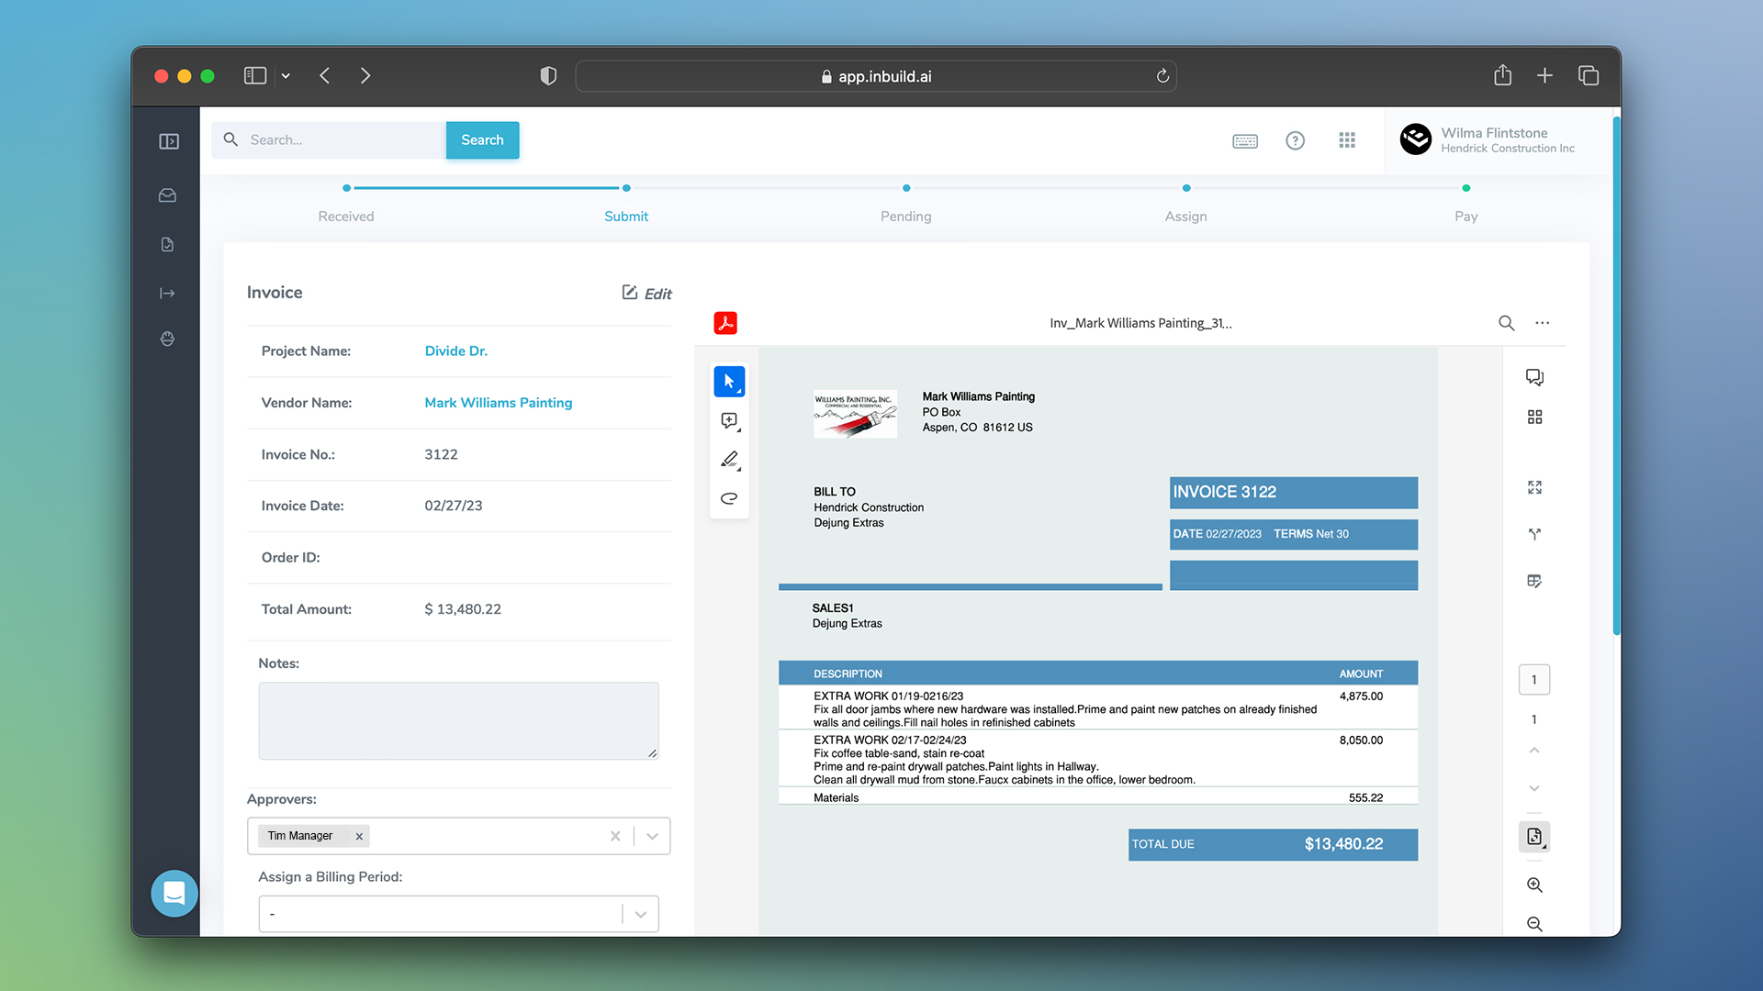Open the PDF overflow menu with three dots
1763x991 pixels.
(x=1542, y=323)
